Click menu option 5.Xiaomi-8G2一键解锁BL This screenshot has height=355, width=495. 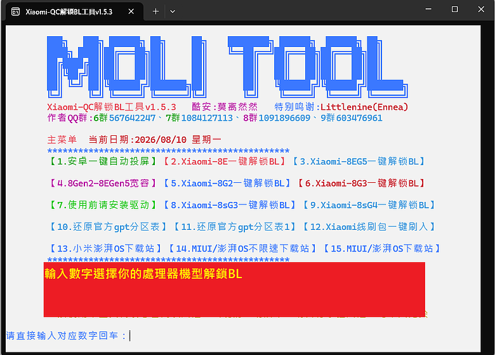pos(227,183)
